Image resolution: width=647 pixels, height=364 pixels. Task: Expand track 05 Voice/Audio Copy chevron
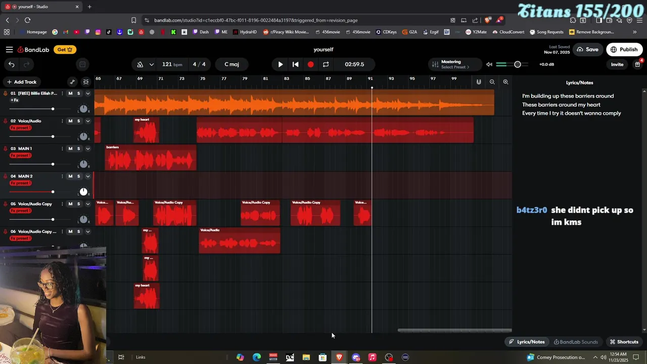[x=87, y=204]
